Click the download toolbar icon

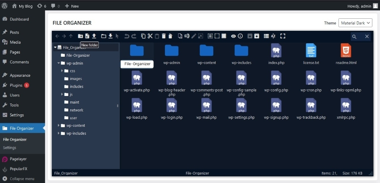click(110, 36)
